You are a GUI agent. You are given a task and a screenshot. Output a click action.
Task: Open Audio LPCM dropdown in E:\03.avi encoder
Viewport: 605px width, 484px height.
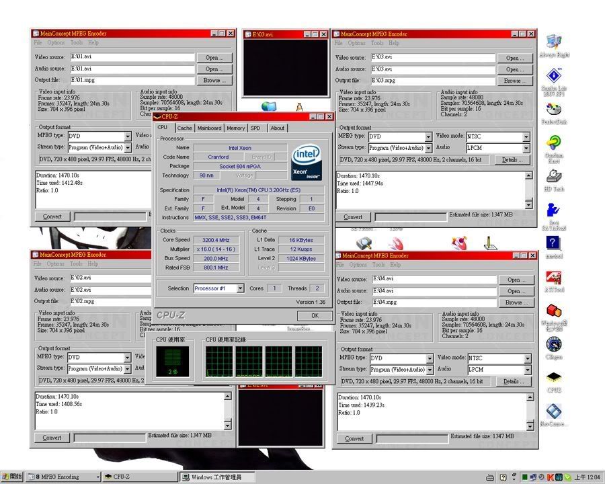click(x=526, y=148)
